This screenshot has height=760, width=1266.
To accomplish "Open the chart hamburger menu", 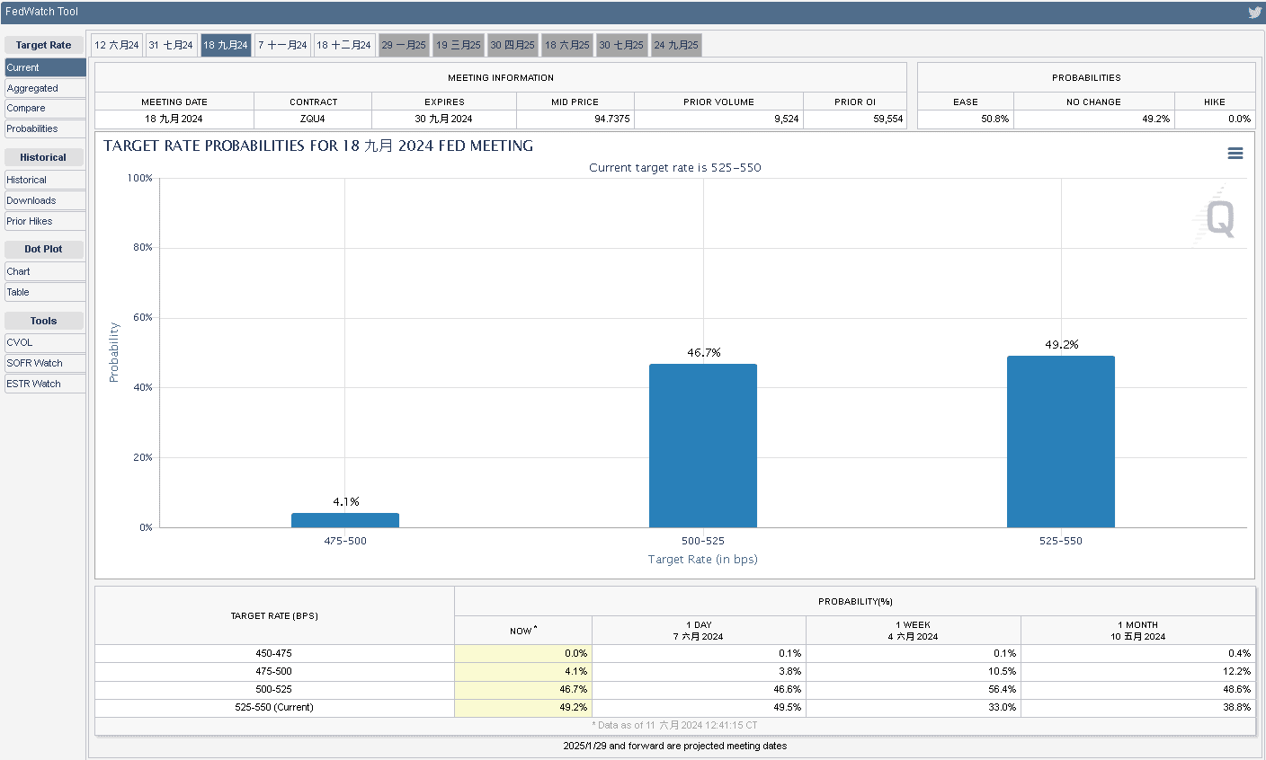I will pyautogui.click(x=1235, y=154).
